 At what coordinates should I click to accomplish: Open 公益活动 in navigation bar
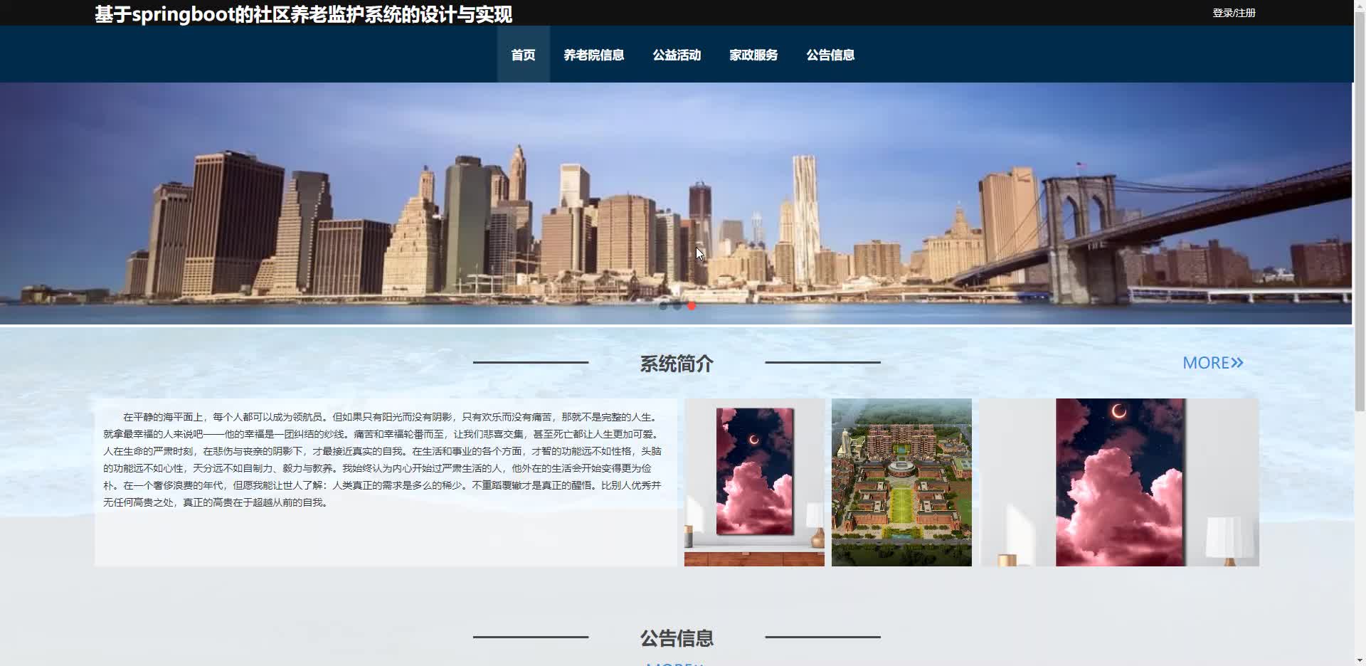point(677,55)
